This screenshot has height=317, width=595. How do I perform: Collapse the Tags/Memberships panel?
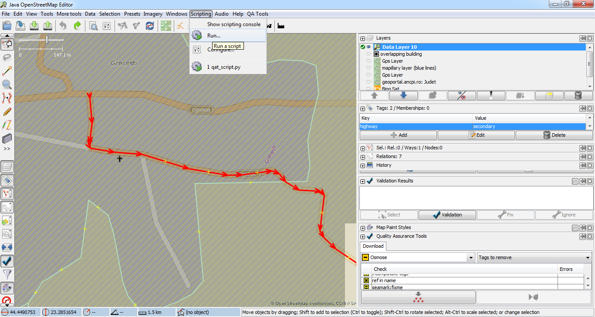click(363, 108)
